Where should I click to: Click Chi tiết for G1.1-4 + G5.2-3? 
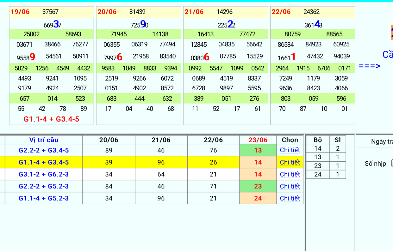click(x=290, y=198)
